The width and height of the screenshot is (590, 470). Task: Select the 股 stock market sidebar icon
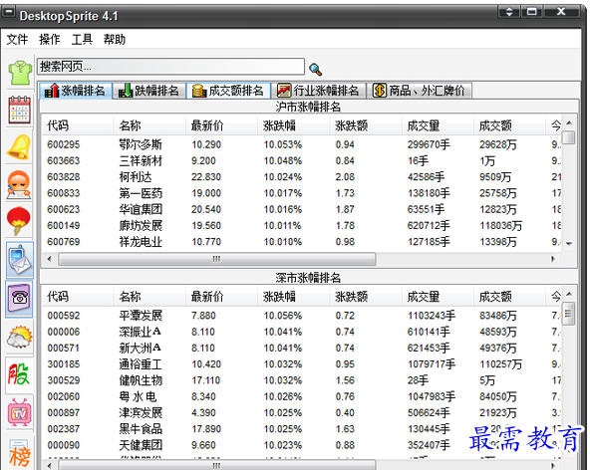point(19,374)
